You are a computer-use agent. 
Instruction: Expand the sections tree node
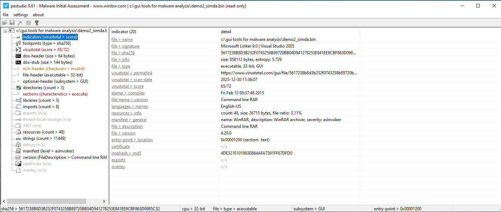tap(18, 94)
